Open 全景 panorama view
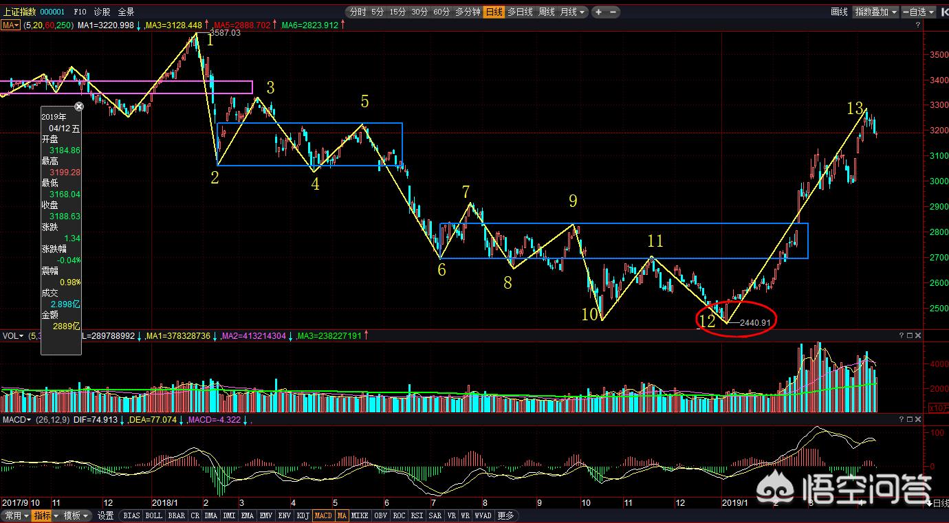This screenshot has width=949, height=523. [x=126, y=12]
